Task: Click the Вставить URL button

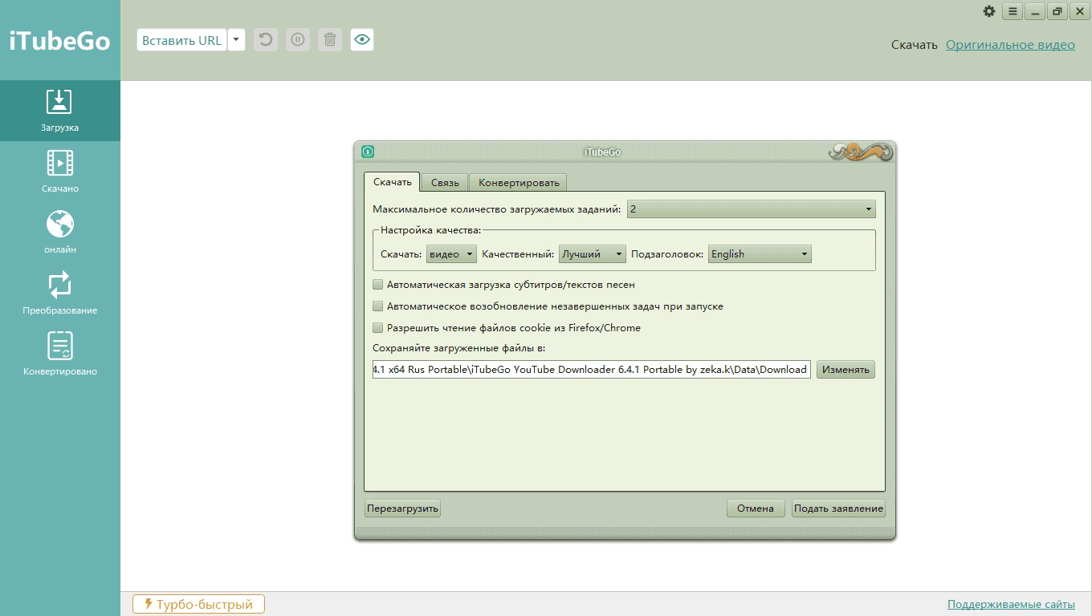Action: coord(182,40)
